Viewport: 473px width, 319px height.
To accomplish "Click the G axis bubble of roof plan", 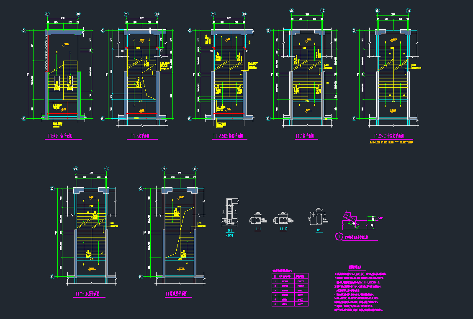I will 140,189.
